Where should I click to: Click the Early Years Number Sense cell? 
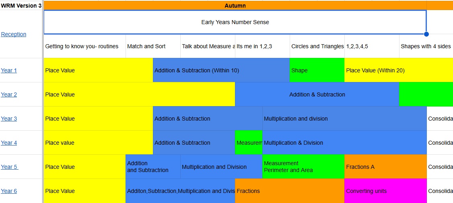click(235, 22)
